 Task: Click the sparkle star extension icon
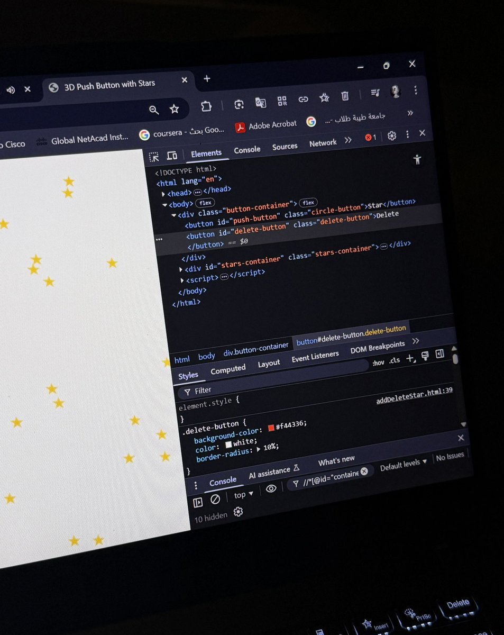[324, 97]
